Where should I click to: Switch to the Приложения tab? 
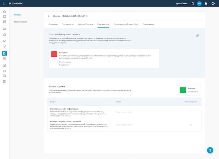point(149,24)
